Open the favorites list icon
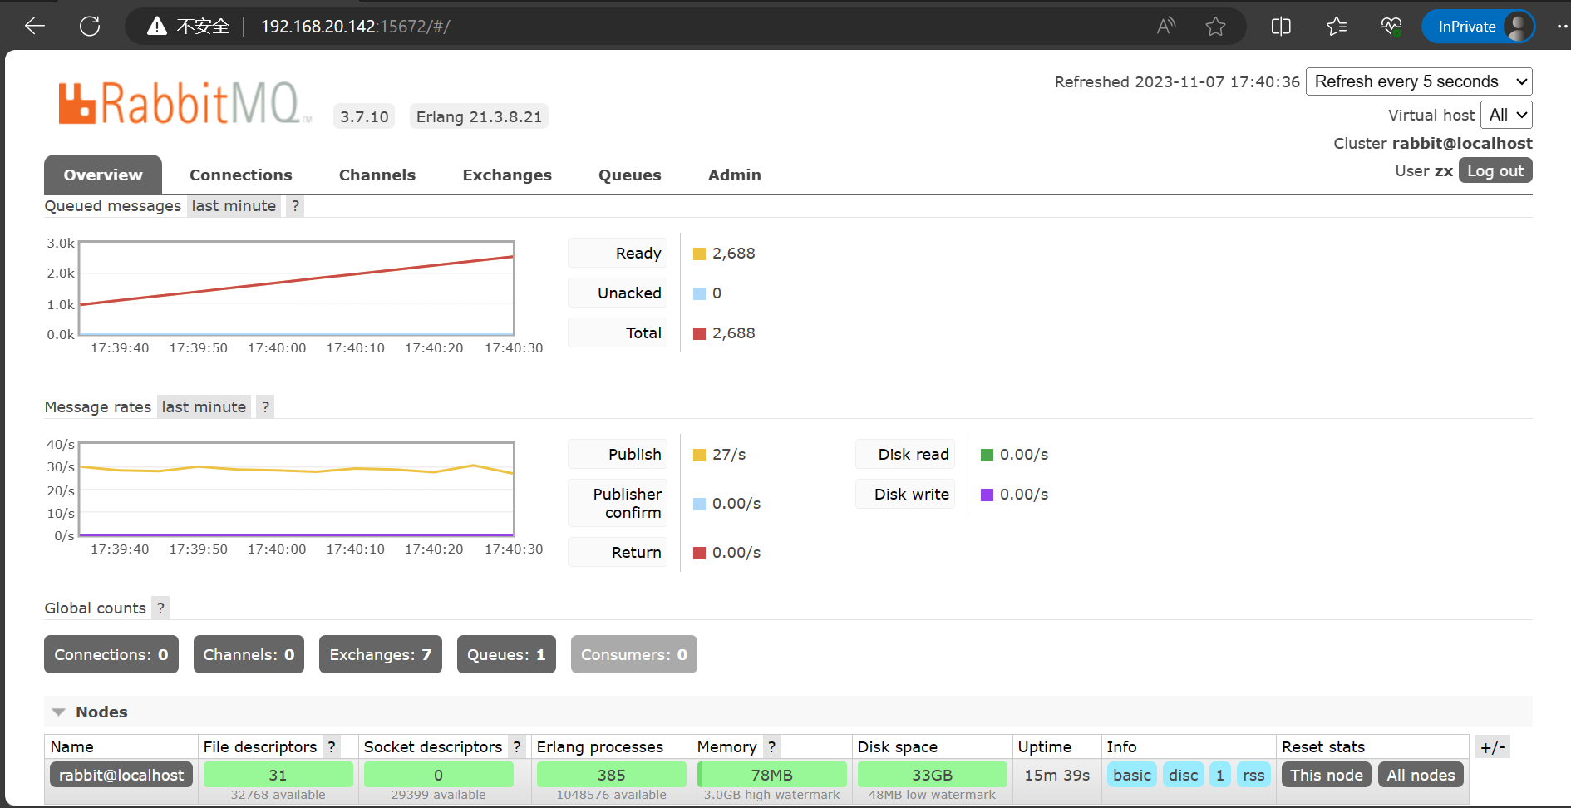The image size is (1571, 808). 1337,26
